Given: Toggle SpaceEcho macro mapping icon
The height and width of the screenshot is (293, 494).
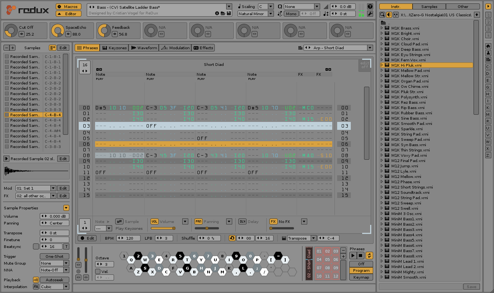Looking at the screenshot, I should tap(68, 34).
